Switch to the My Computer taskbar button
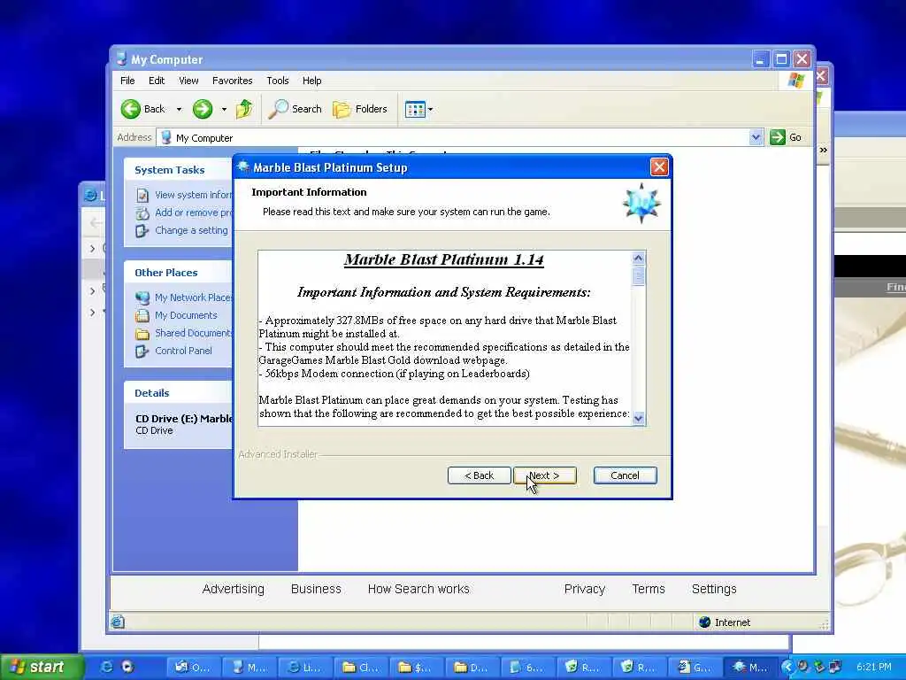The height and width of the screenshot is (680, 906). pyautogui.click(x=249, y=667)
